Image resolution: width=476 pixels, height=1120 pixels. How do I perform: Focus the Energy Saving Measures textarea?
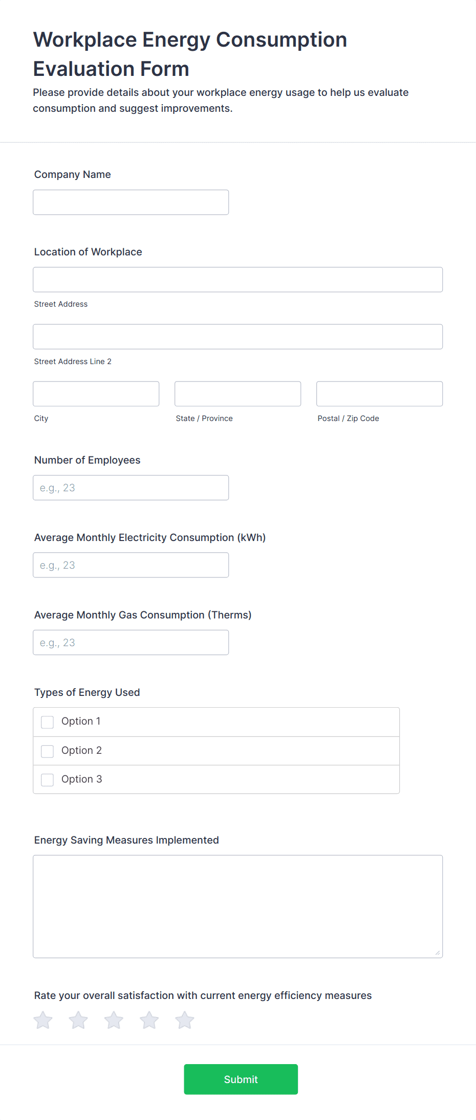coord(238,907)
